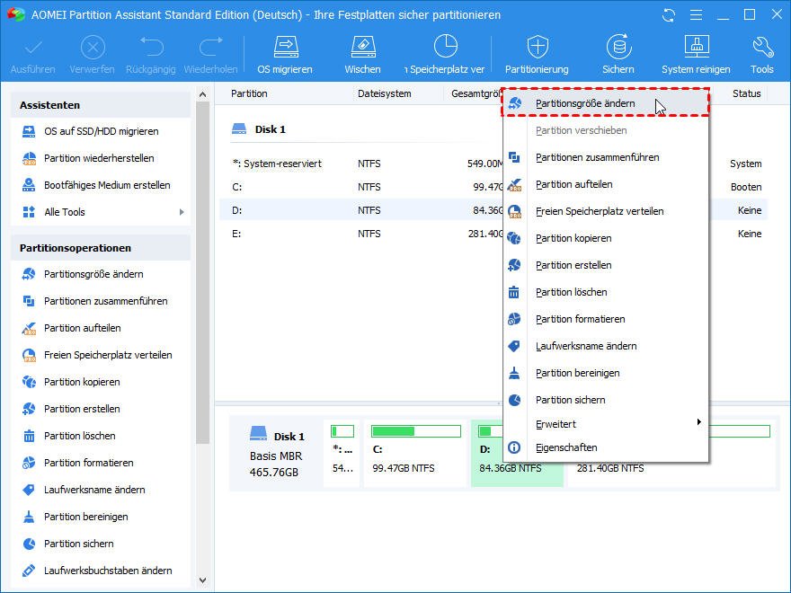This screenshot has width=791, height=593.
Task: Click the Wiederholen redo icon
Action: coord(211,47)
